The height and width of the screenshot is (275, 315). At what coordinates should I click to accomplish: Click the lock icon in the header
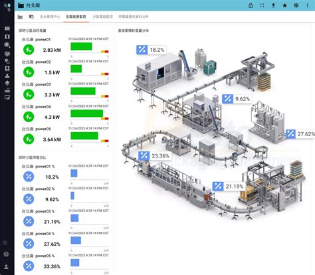(251, 5)
